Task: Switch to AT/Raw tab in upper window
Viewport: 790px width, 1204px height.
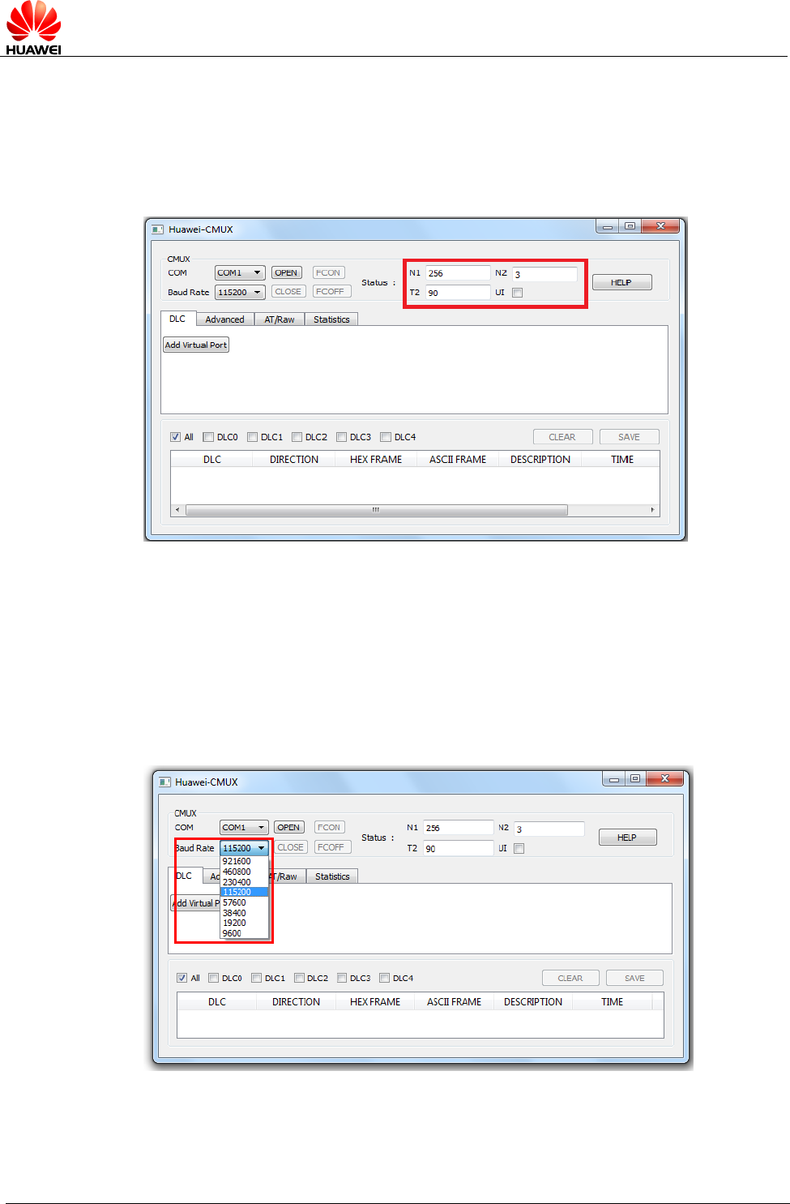Action: click(x=280, y=319)
